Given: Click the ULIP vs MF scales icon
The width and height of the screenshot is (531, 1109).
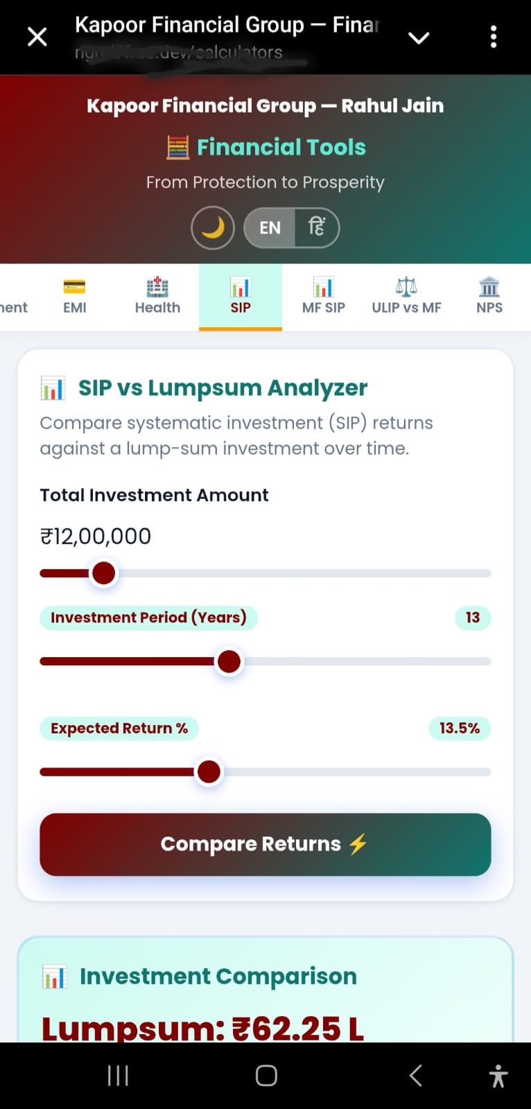Looking at the screenshot, I should (406, 286).
